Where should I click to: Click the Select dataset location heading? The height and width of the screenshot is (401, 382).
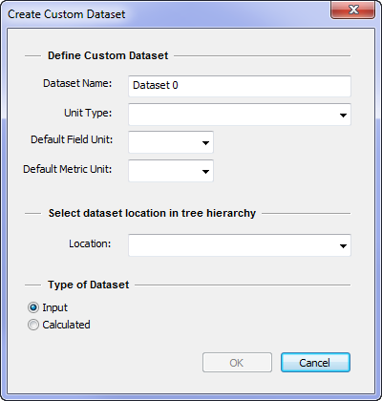152,213
